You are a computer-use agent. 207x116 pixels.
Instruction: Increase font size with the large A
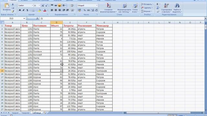click(43, 5)
